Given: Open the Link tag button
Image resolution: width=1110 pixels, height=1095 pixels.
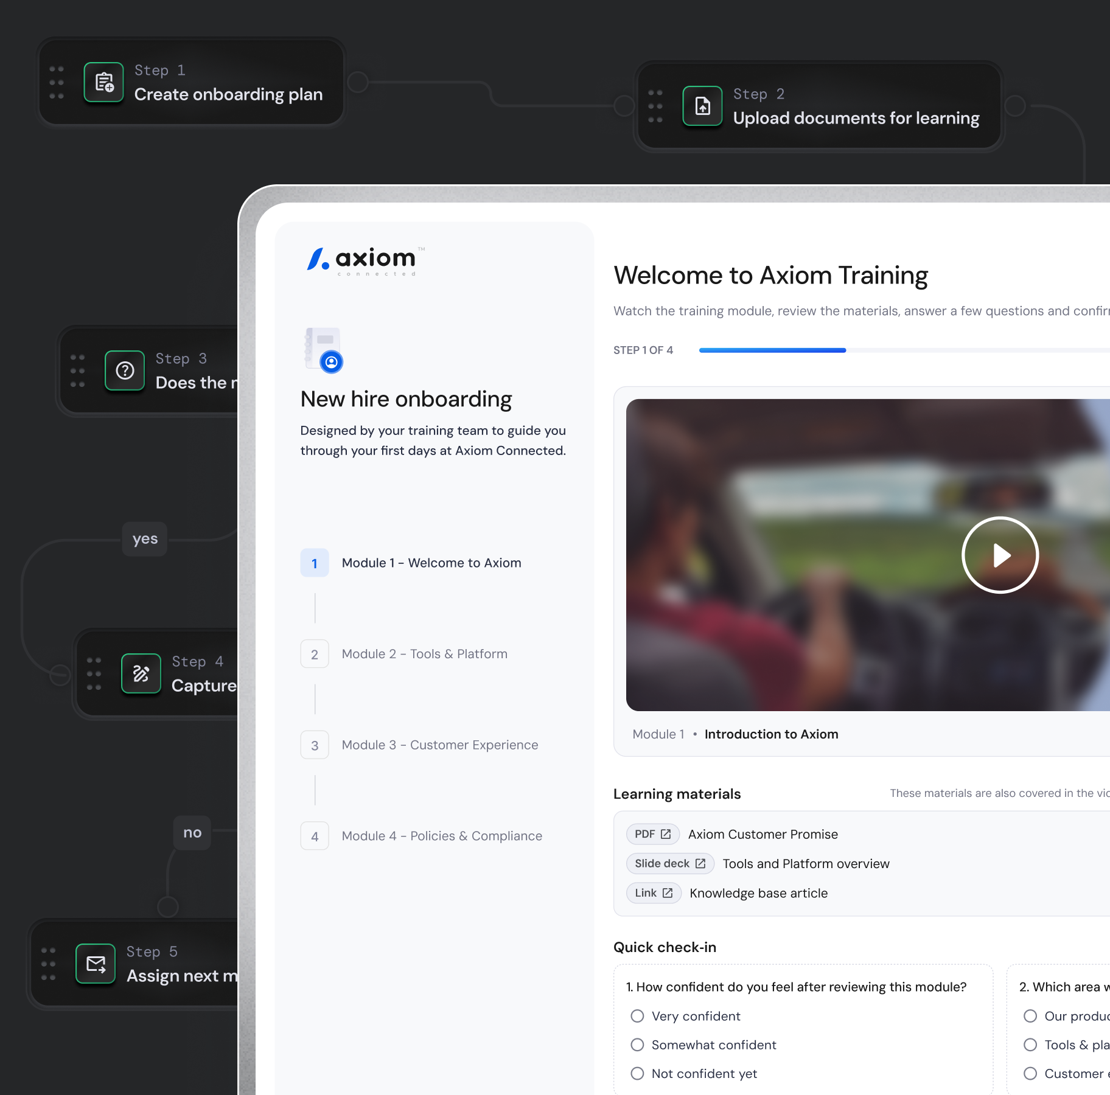Looking at the screenshot, I should tap(654, 892).
